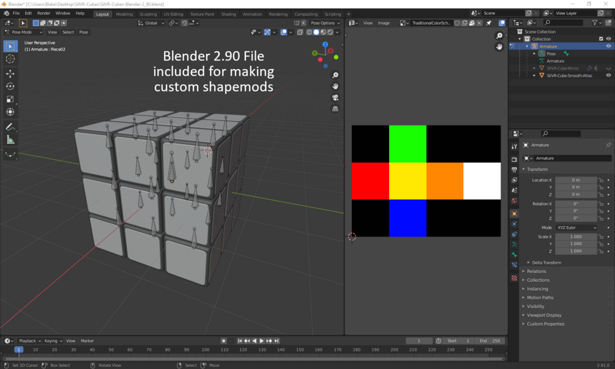This screenshot has width=615, height=369.
Task: Expand the SilVR-Cube-Smooth-Atlas tree item
Action: pos(534,76)
